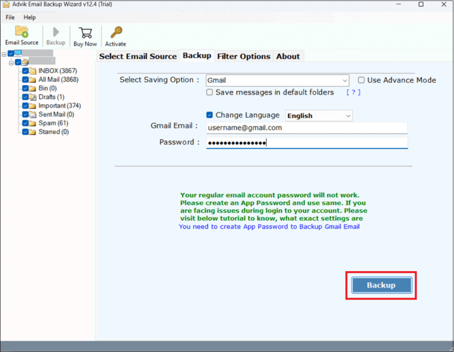
Task: Enable Use Advance Mode checkbox
Action: (361, 80)
